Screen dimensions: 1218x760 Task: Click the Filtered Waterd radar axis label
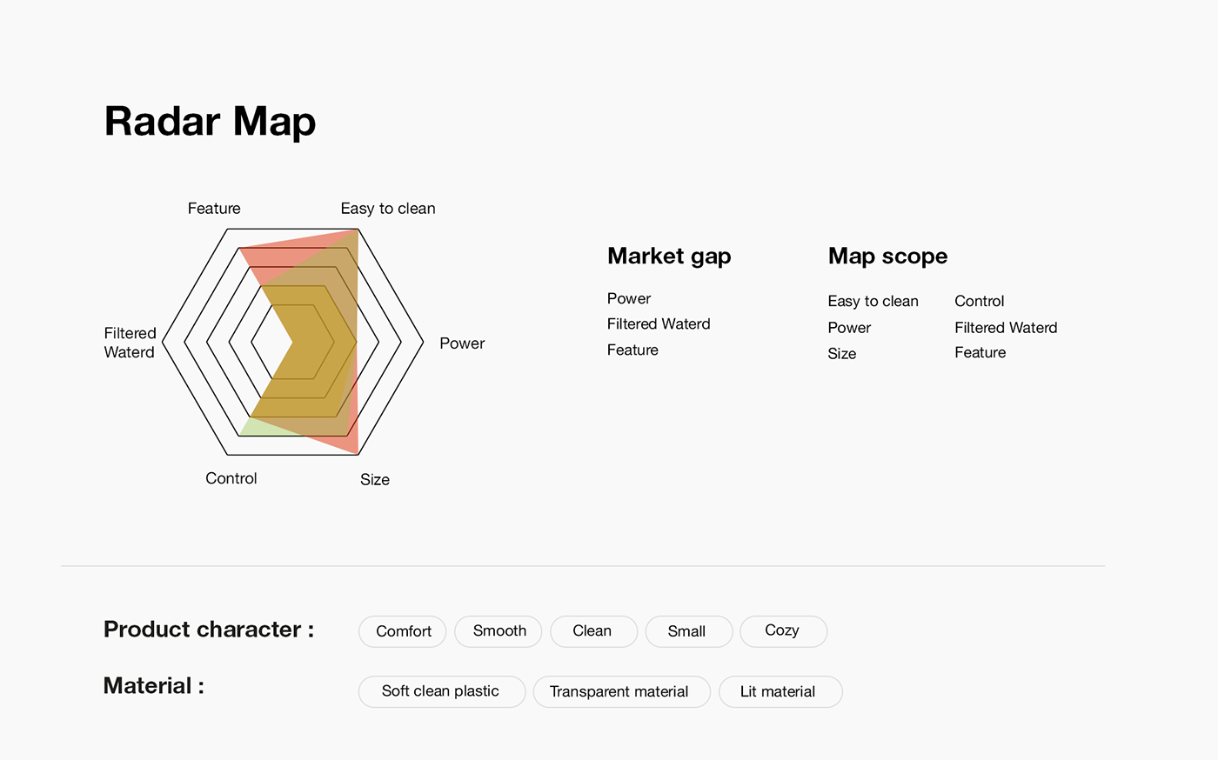130,343
